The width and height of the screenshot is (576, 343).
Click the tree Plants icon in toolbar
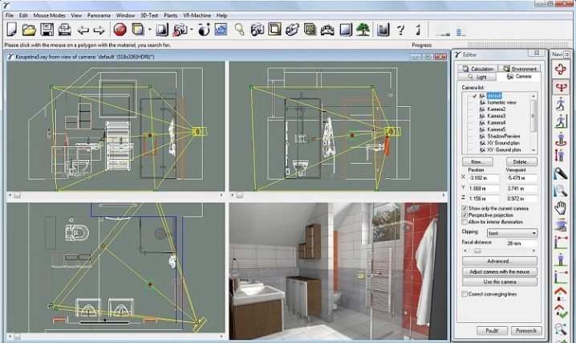363,30
